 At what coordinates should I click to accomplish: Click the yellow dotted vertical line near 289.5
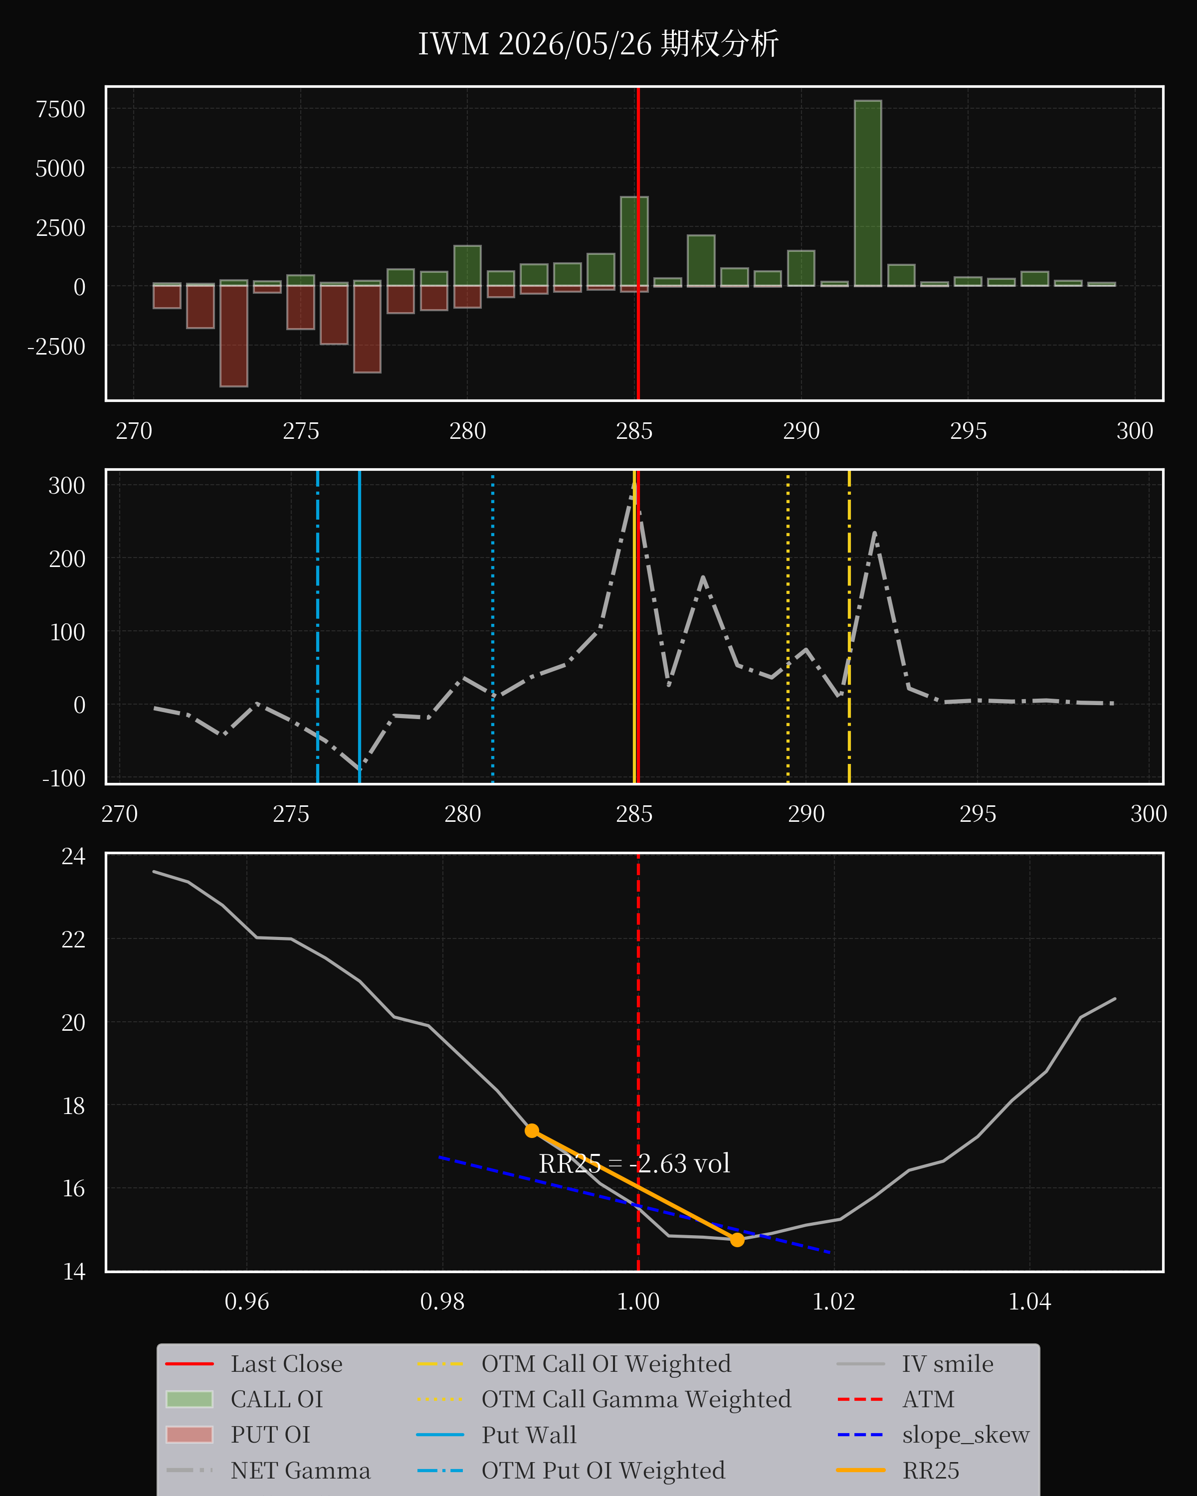[x=788, y=626]
